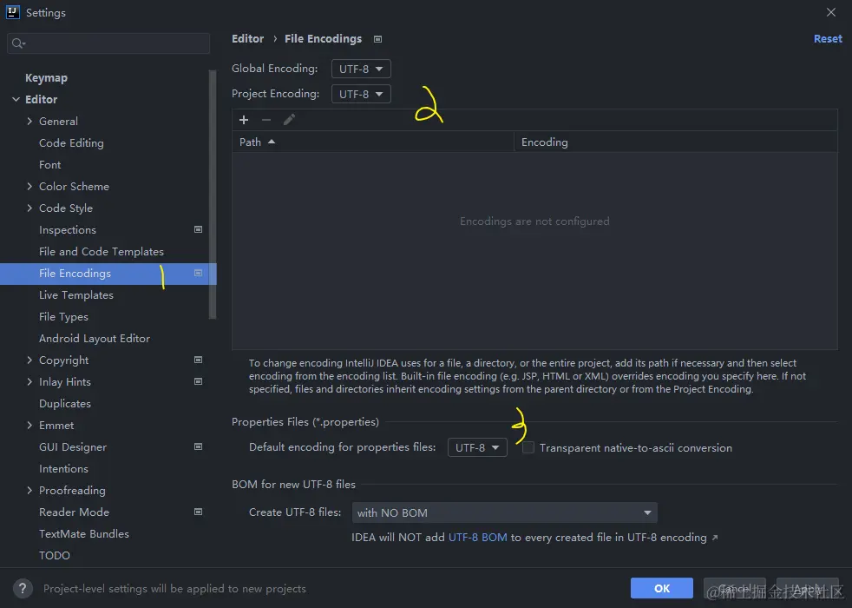Click the settings tree scrollbar
Viewport: 852px width, 608px height.
[x=213, y=194]
